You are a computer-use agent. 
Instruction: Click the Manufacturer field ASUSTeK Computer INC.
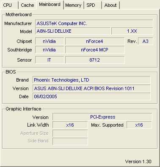tap(94, 23)
